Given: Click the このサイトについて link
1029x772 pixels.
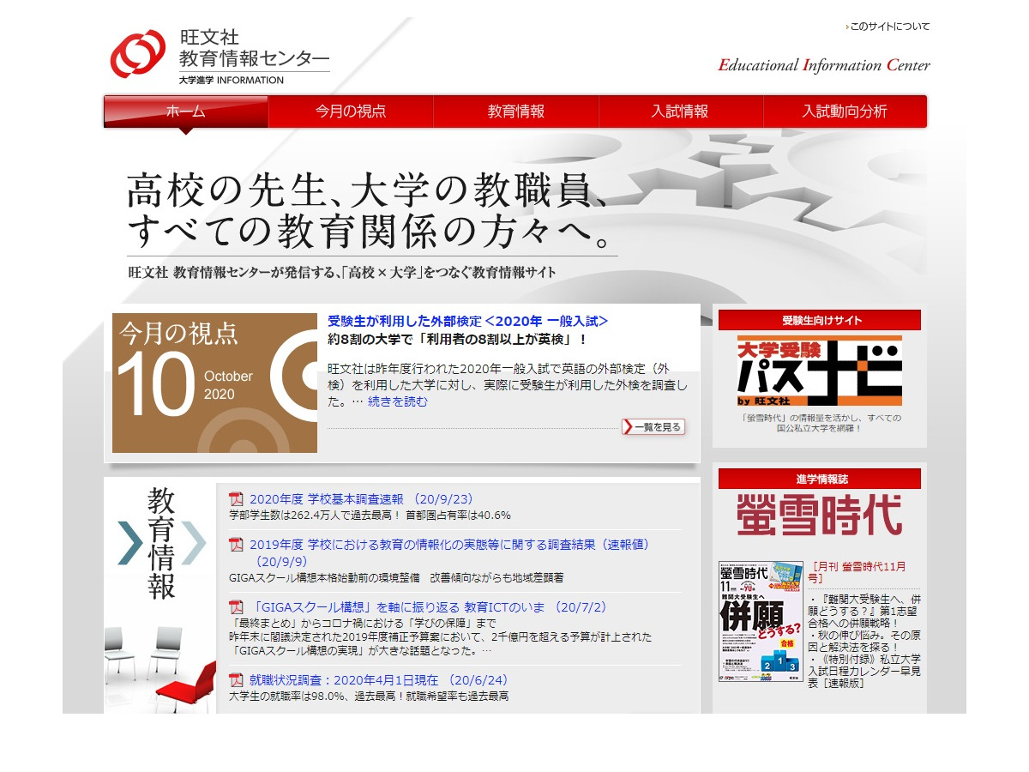Looking at the screenshot, I should point(889,27).
